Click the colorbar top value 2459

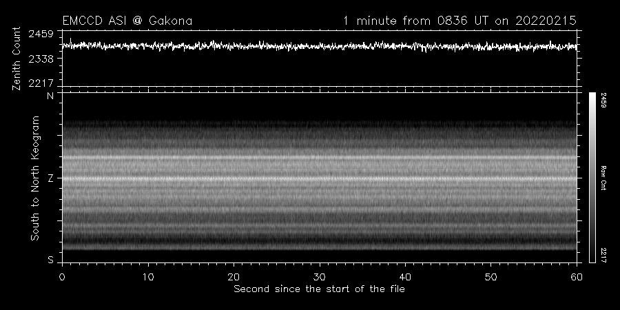603,101
